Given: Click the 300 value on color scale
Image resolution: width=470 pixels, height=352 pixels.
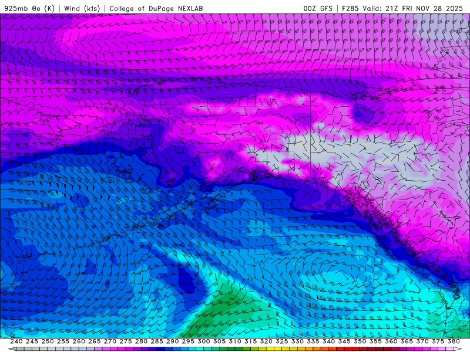Looking at the screenshot, I should (203, 341).
